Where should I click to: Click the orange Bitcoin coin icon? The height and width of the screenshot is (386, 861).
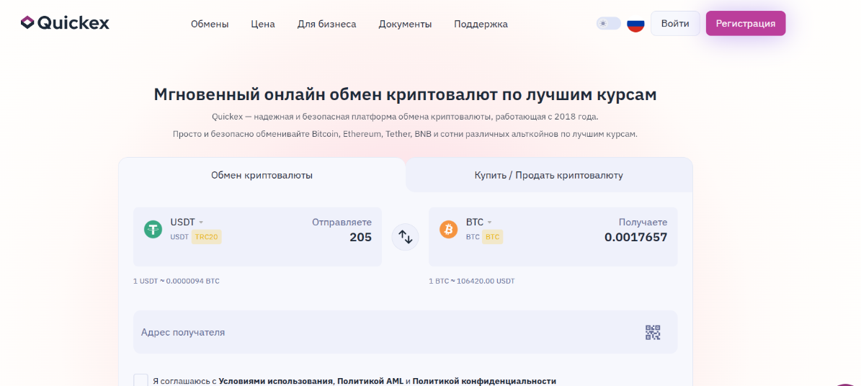449,230
